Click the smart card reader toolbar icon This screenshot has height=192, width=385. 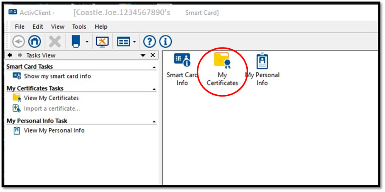pos(76,41)
